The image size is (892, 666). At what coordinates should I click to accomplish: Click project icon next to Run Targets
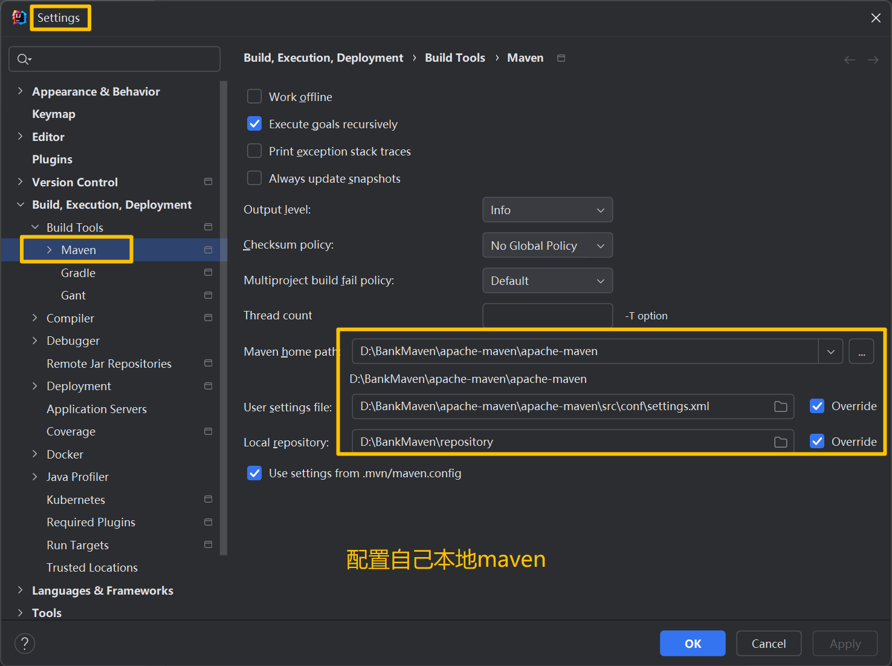pyautogui.click(x=208, y=544)
